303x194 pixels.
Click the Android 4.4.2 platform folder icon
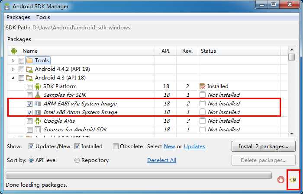pos(29,69)
